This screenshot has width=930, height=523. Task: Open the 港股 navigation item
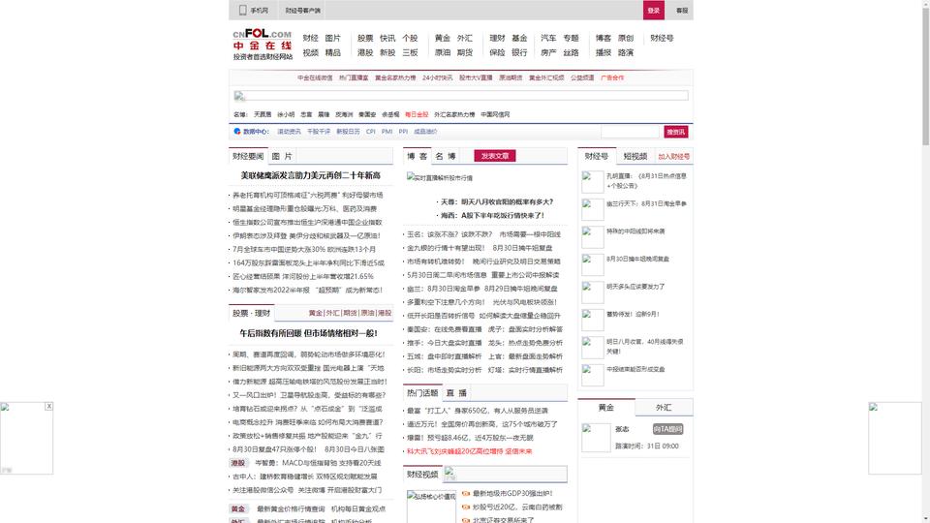(365, 52)
